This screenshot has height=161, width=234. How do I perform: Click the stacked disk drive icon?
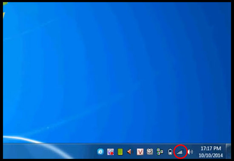150,152
